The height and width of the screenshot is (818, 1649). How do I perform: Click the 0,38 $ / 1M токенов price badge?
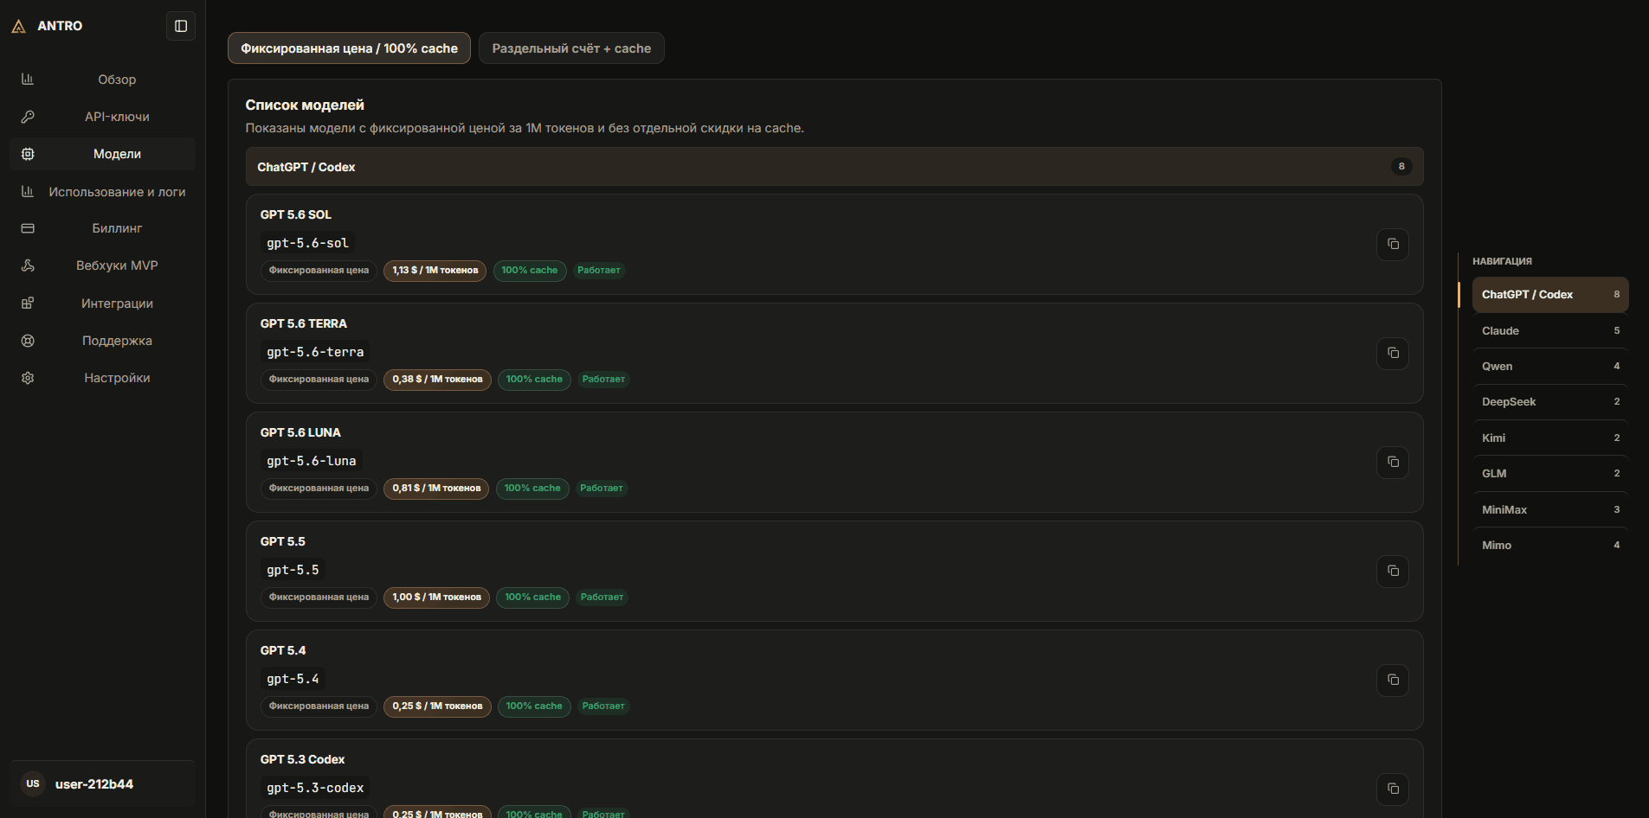click(x=438, y=380)
